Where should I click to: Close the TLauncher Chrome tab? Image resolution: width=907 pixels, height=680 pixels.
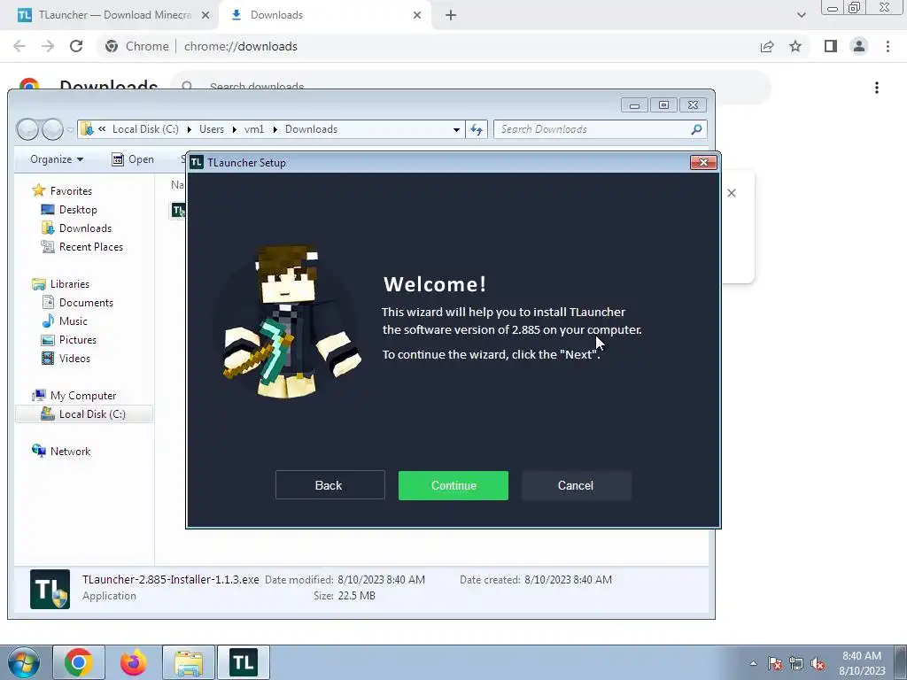click(x=205, y=15)
